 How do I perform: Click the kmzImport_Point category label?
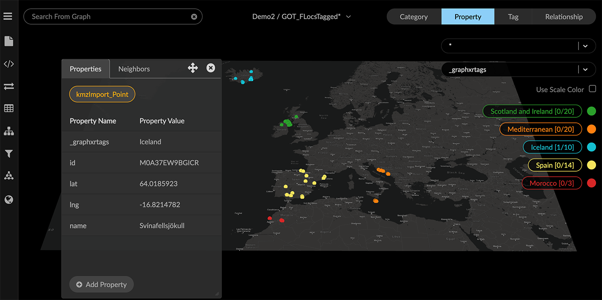[x=102, y=95]
